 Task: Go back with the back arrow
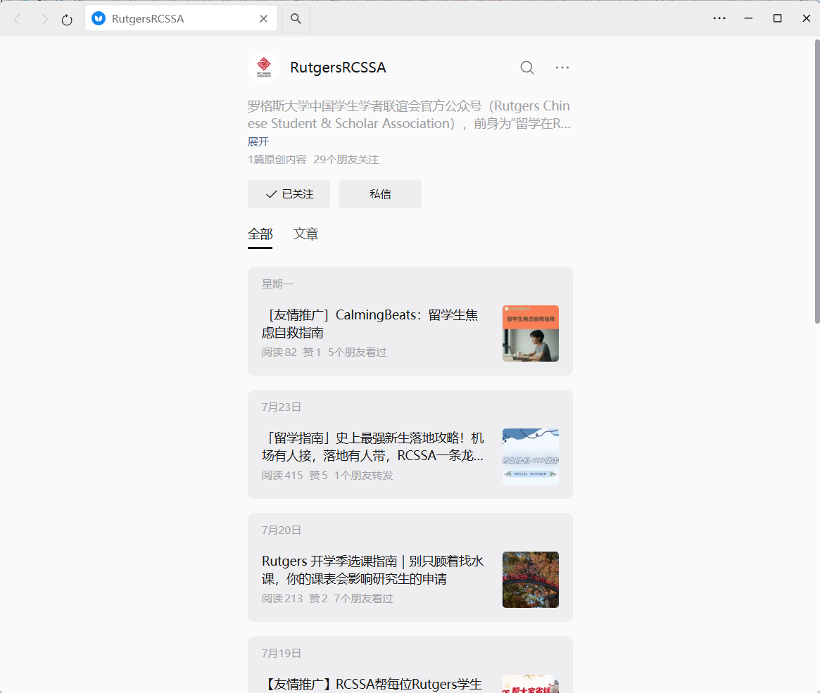tap(18, 19)
